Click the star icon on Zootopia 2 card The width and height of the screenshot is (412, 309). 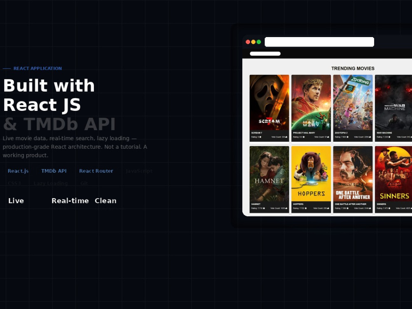[347, 137]
